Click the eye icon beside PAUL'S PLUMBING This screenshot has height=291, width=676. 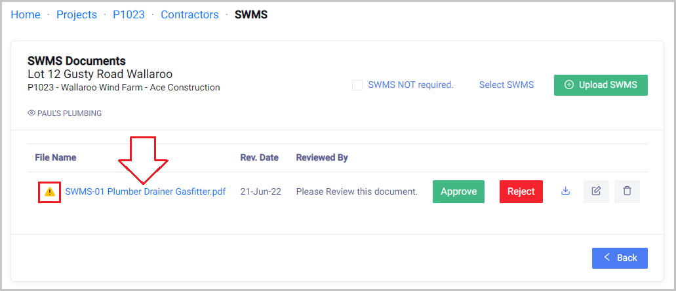pyautogui.click(x=31, y=113)
